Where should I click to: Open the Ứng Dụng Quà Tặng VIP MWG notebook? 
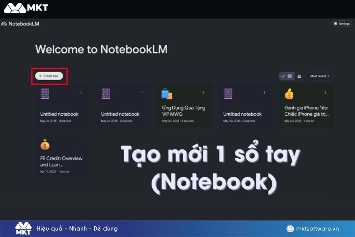point(183,111)
